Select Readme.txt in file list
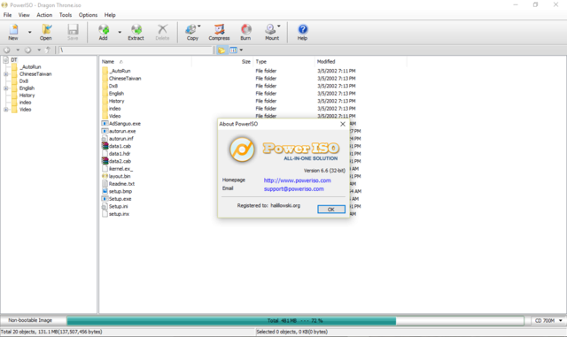This screenshot has height=337, width=567. pos(121,184)
